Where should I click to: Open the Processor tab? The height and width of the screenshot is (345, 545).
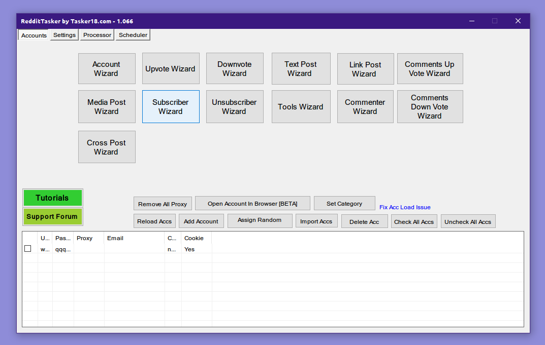[x=97, y=35]
